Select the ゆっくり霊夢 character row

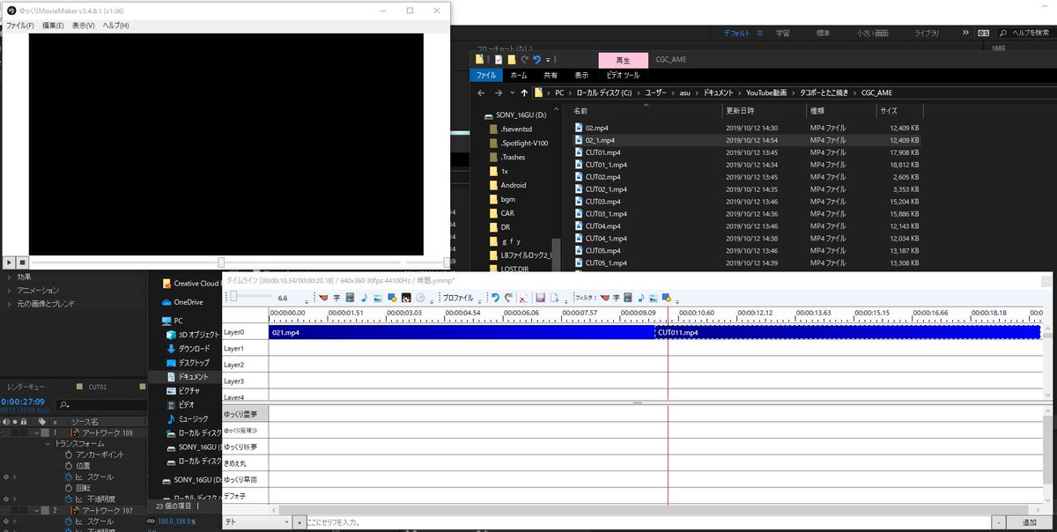tap(244, 414)
